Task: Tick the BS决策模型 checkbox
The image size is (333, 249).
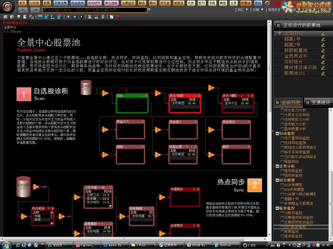Action: tap(282, 185)
